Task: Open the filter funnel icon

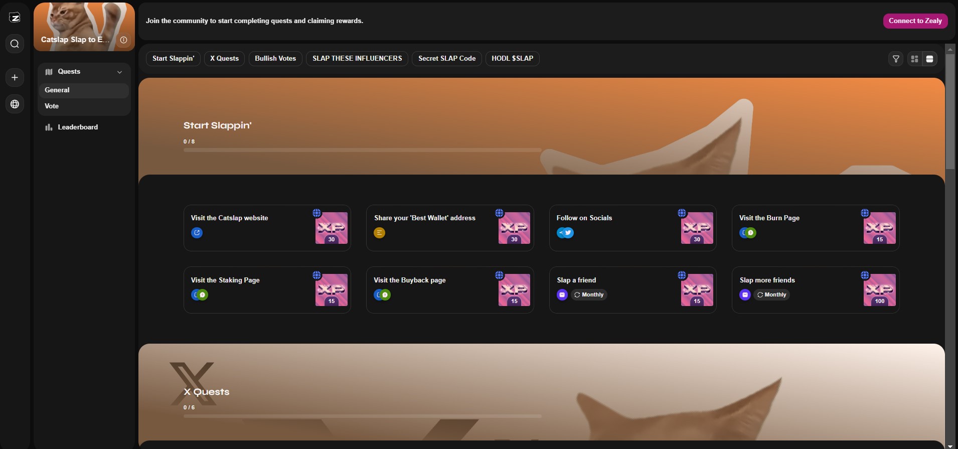Action: (896, 59)
